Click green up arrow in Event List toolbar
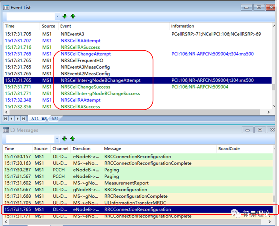Image resolution: width=279 pixels, height=226 pixels. (x=73, y=16)
